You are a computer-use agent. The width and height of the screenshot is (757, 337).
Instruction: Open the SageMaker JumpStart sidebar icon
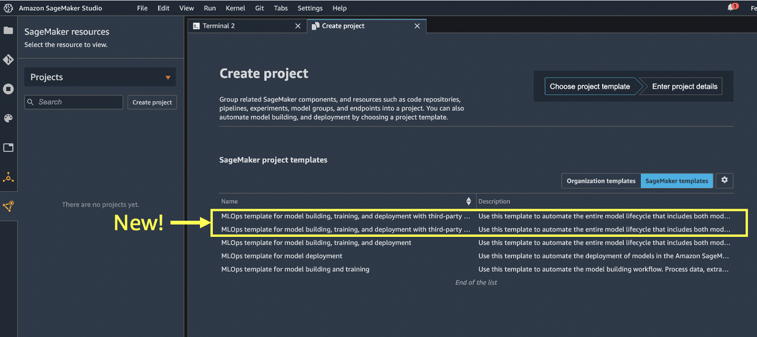(8, 177)
